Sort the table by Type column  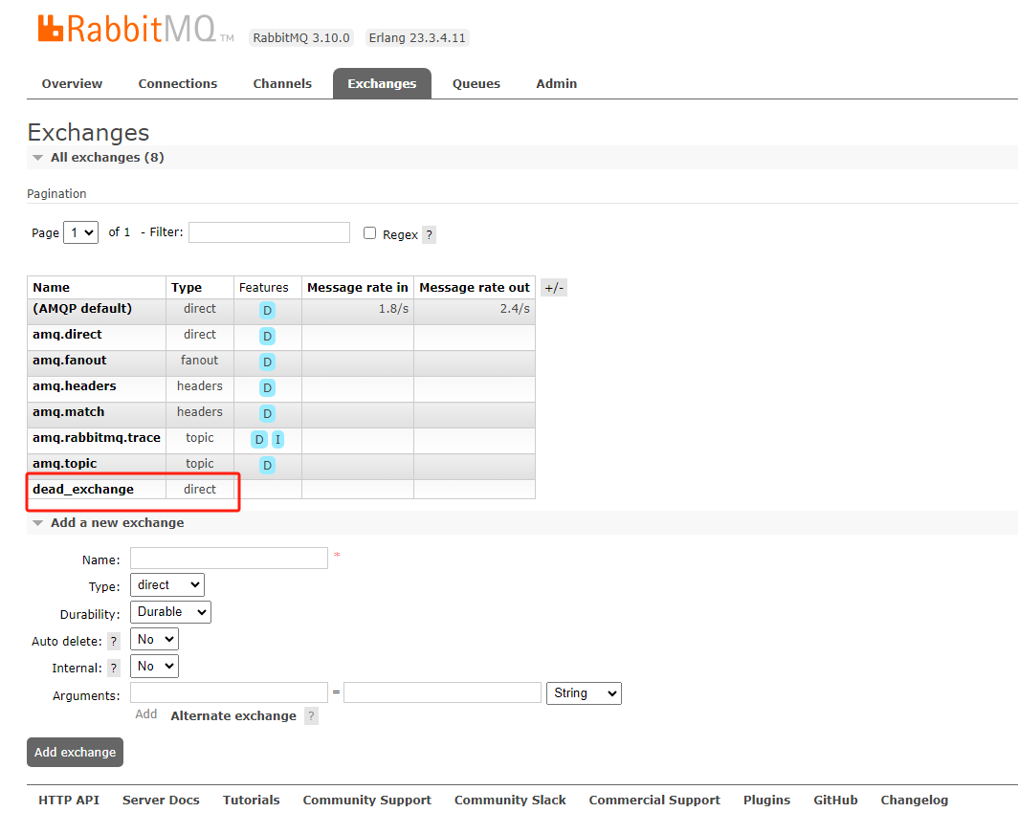(x=187, y=288)
